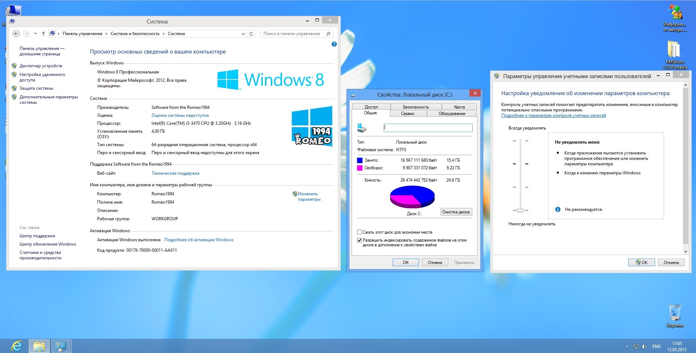Viewport: 696px width, 353px height.
Task: Go to Панель управления домашняя страница
Action: click(42, 51)
